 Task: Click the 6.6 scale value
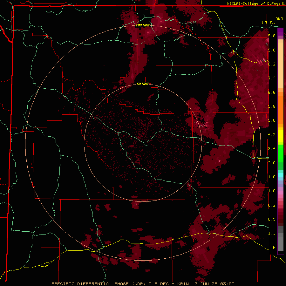(272, 92)
